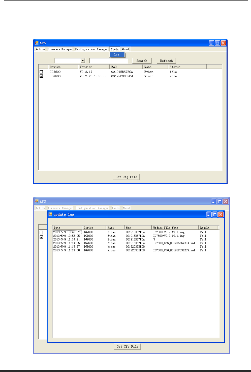Image resolution: width=251 pixels, height=372 pixels.
Task: Choose Log entry under Tools menu
Action: point(117,54)
